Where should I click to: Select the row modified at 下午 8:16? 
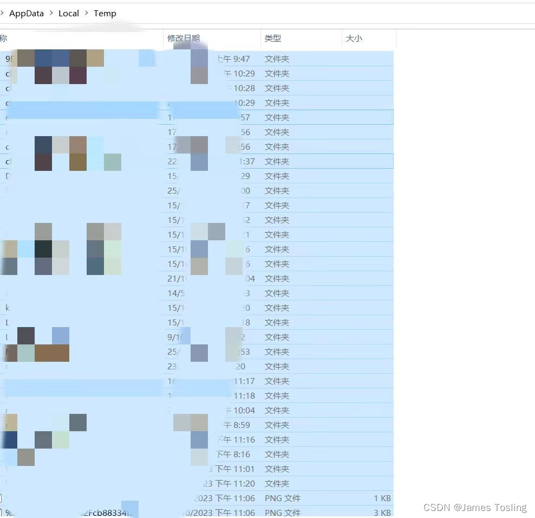coord(197,455)
